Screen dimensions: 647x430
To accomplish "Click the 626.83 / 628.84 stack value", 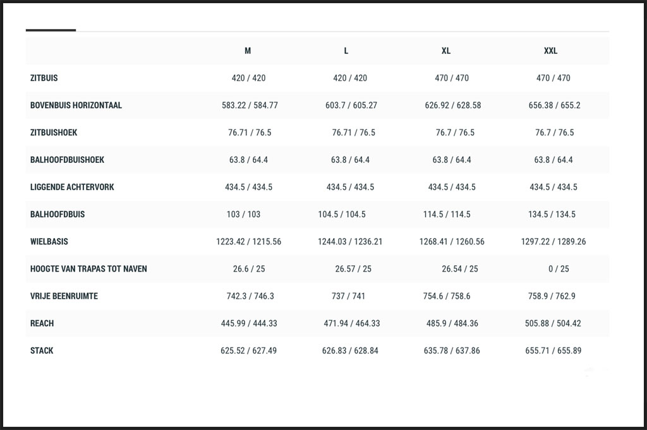I will pos(350,350).
